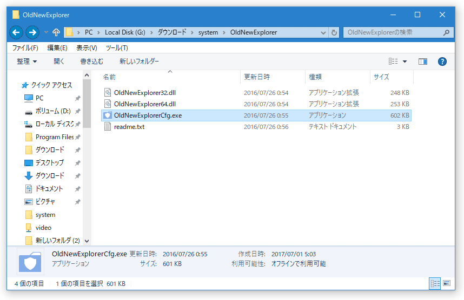Open the view options dropdown arrow
464x300 pixels.
tap(405, 62)
